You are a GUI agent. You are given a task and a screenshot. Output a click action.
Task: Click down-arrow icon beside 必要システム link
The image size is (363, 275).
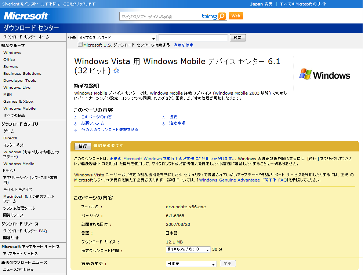click(76, 124)
